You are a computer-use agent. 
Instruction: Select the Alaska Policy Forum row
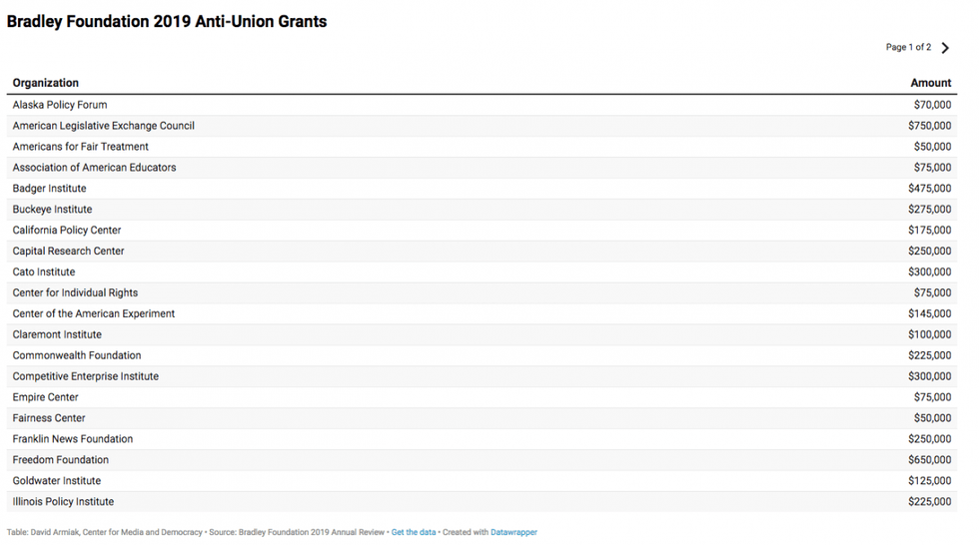coord(60,105)
